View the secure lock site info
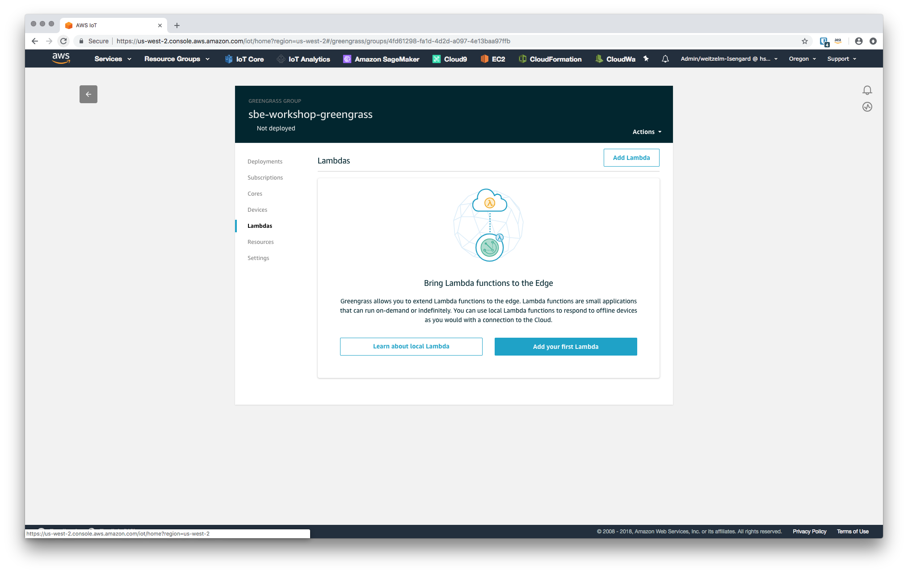Image resolution: width=908 pixels, height=574 pixels. pyautogui.click(x=94, y=41)
